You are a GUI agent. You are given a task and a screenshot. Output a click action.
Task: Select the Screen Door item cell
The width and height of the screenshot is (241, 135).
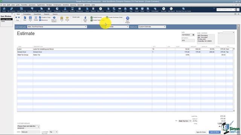click(25, 52)
